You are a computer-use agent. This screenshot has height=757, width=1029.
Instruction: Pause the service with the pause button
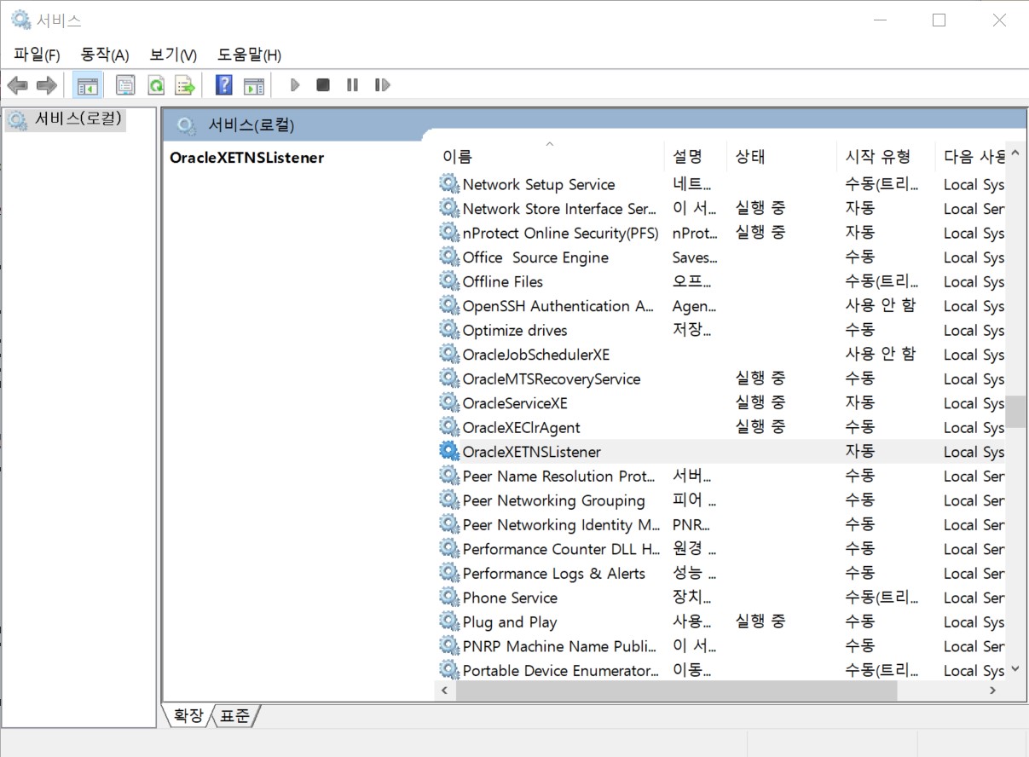coord(352,85)
